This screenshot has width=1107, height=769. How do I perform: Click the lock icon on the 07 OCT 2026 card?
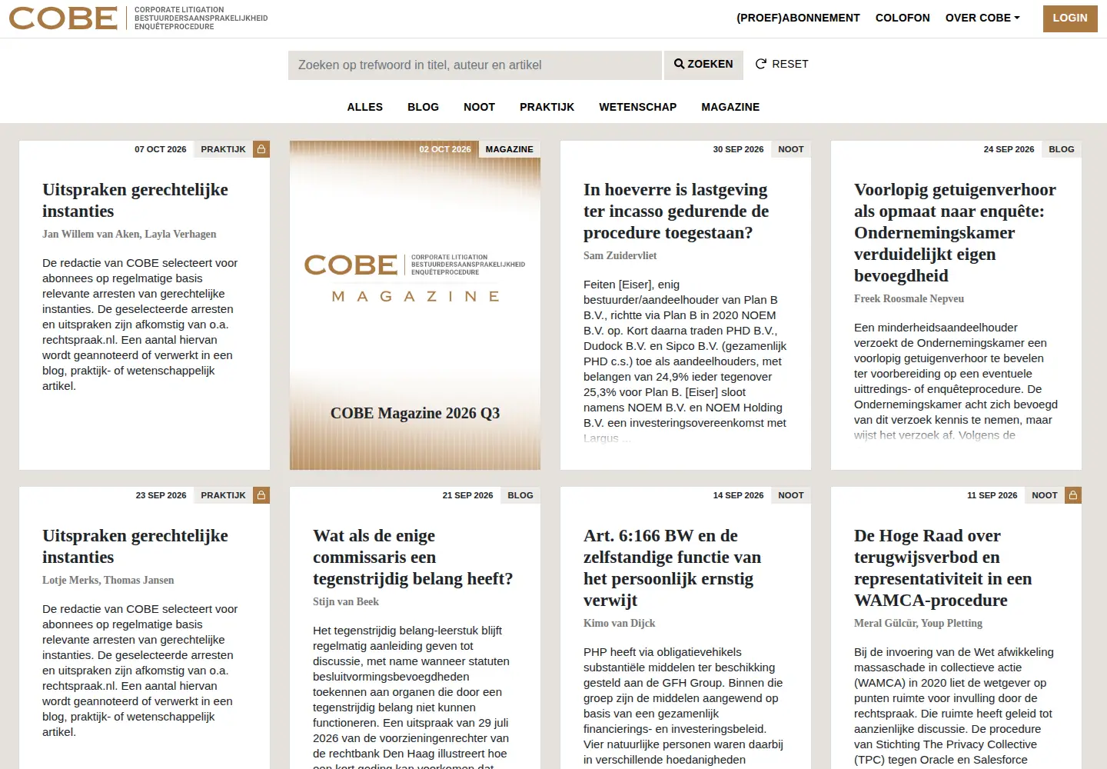click(x=261, y=149)
